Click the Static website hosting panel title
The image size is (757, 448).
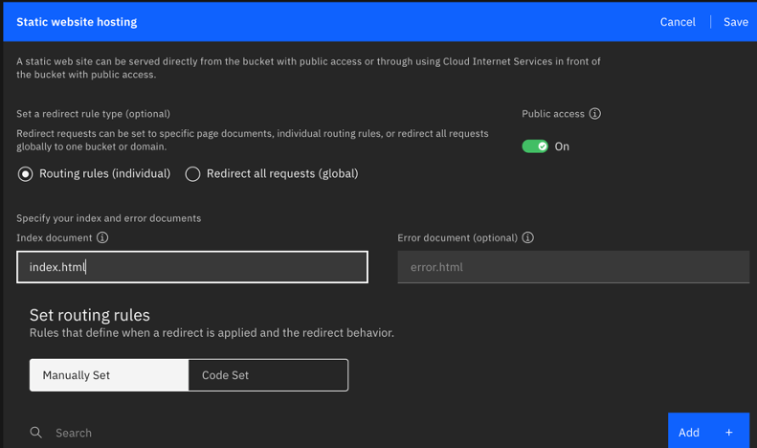[x=77, y=22]
